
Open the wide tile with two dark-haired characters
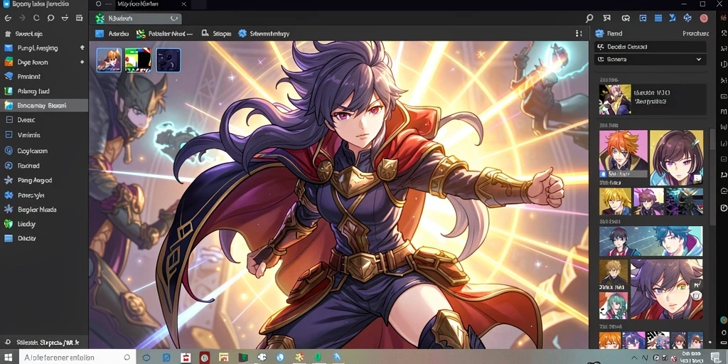point(651,242)
